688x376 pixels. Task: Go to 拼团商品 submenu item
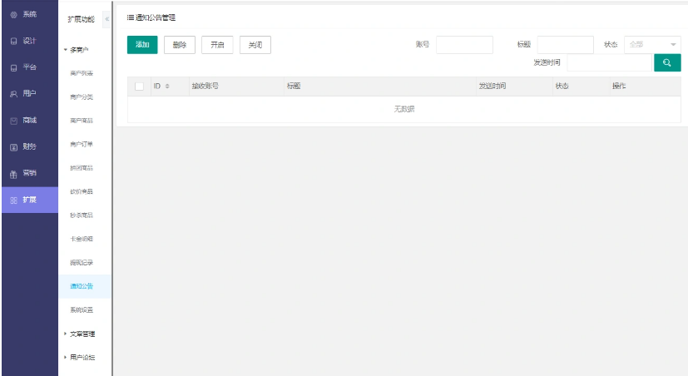pyautogui.click(x=82, y=168)
